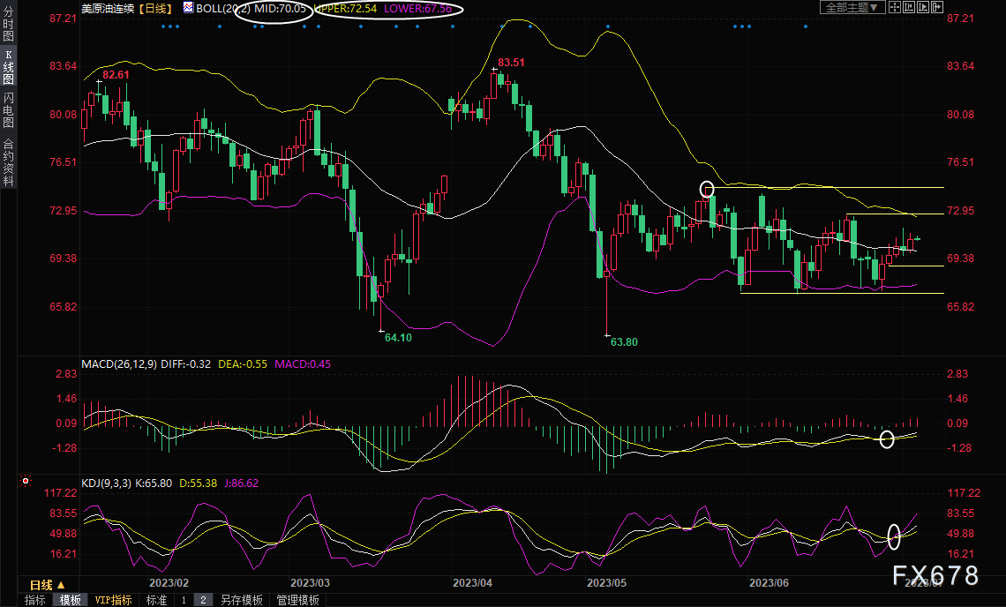
Task: Select template number 1
Action: [x=184, y=600]
